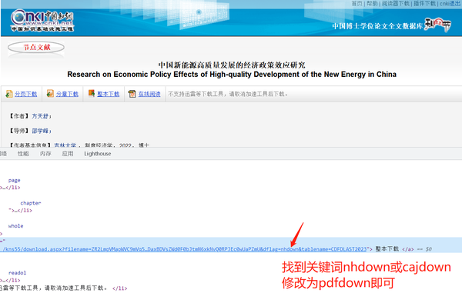Viewport: 462px width, 303px height.
Task: Click the 在线阅读 reader icon
Action: coord(132,94)
